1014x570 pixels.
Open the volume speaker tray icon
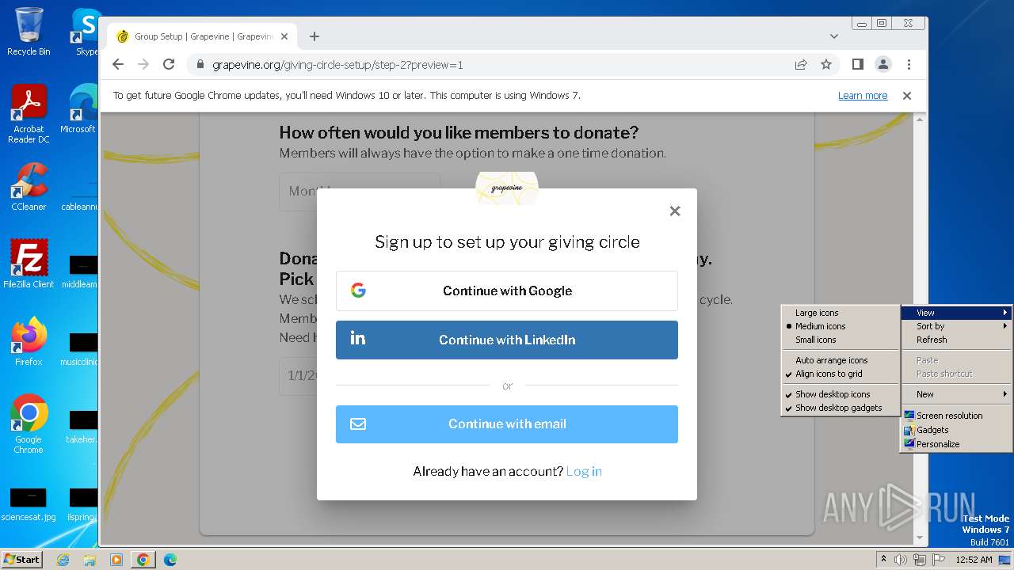tap(901, 560)
